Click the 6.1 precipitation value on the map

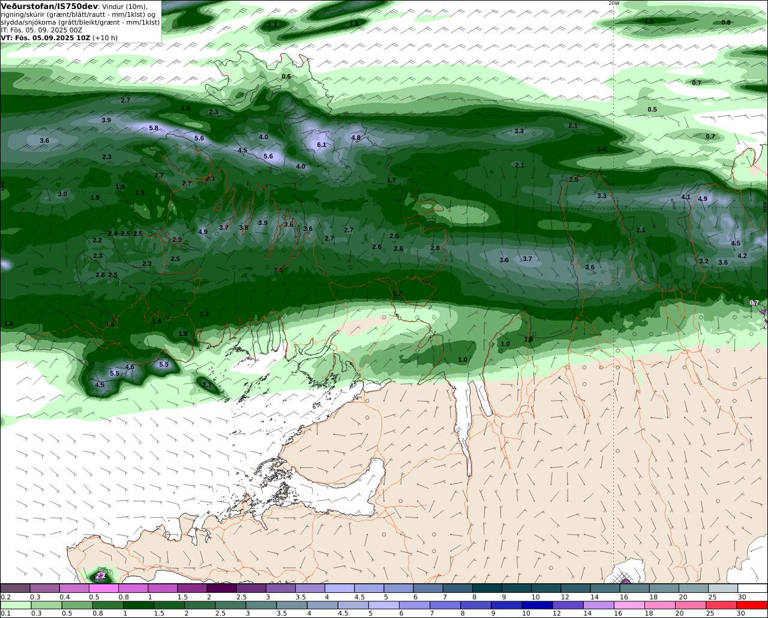coord(322,145)
